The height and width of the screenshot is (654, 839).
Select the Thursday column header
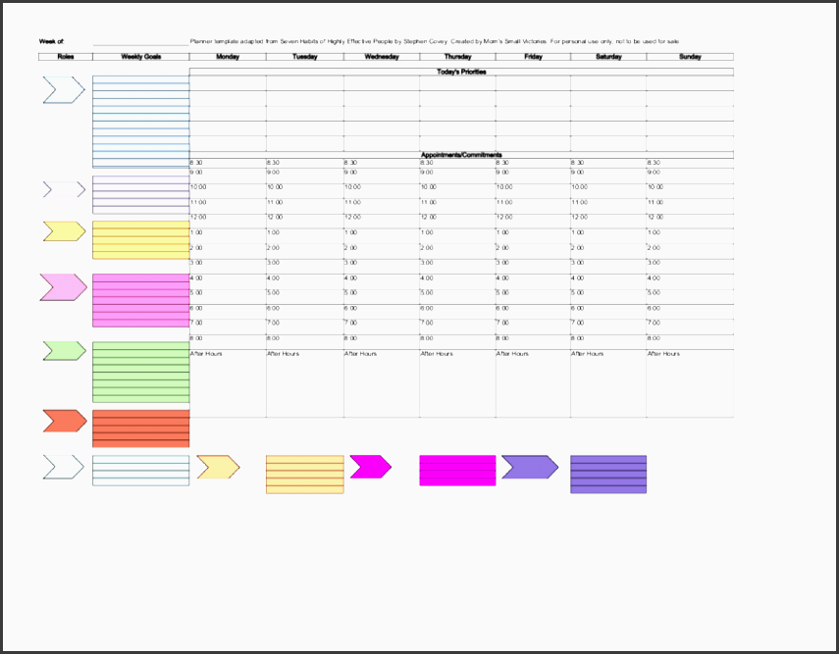(457, 57)
